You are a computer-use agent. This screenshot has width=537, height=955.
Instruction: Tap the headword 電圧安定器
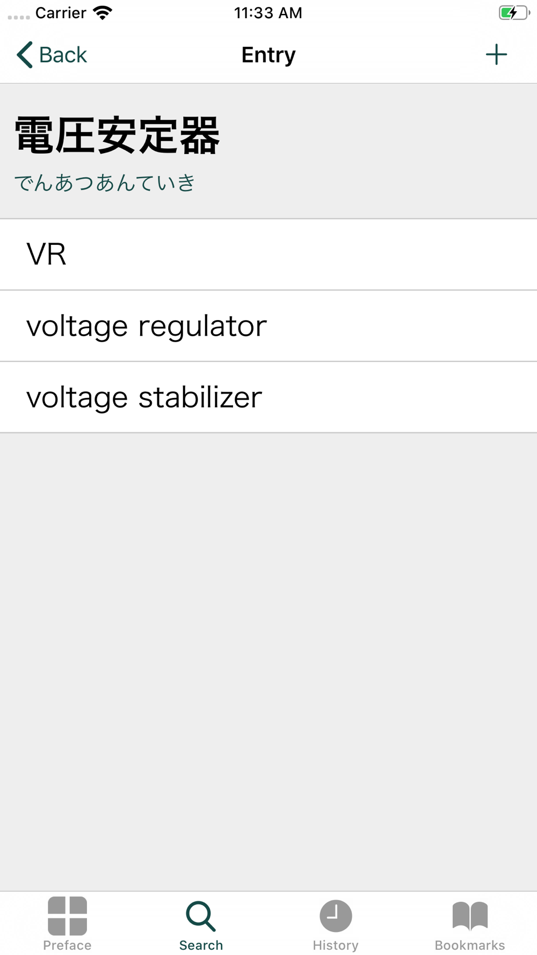click(117, 136)
